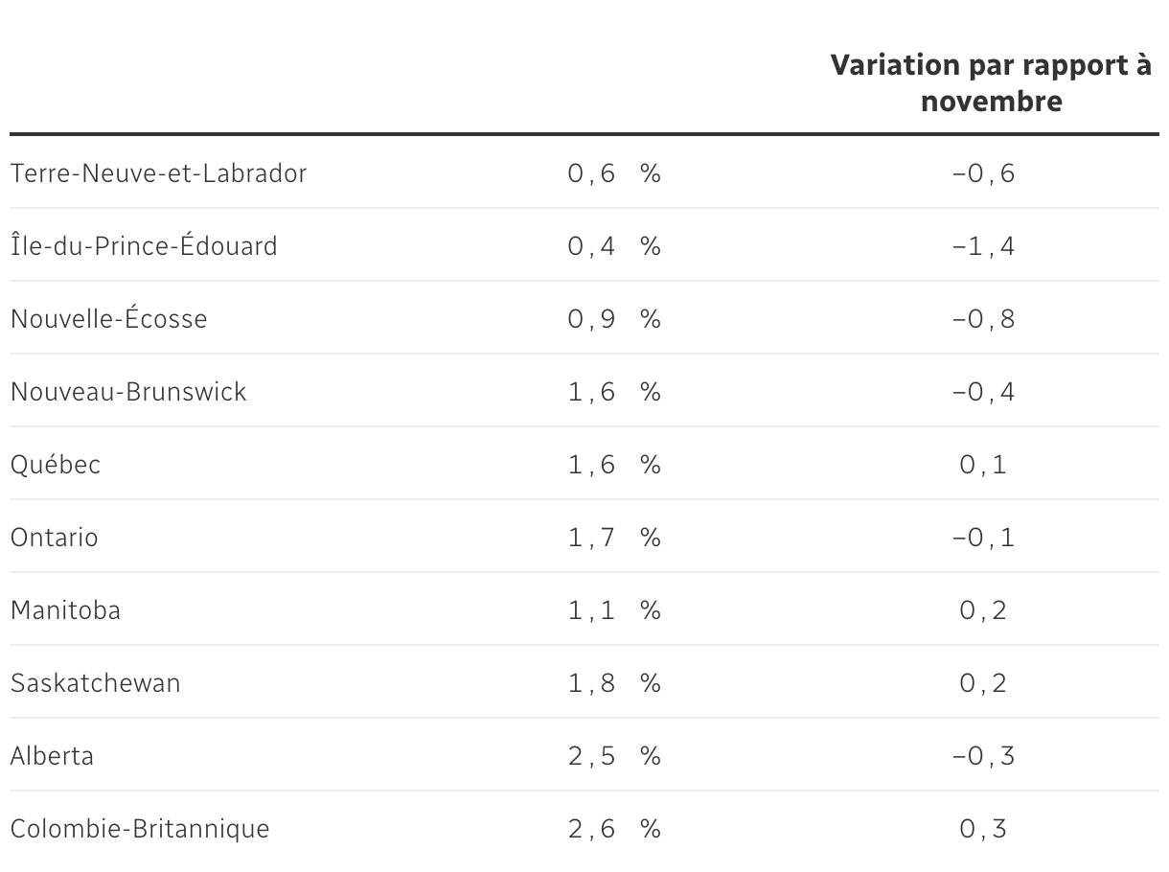Select the Terre-Neuve-et-Labrador row label

pos(159,173)
